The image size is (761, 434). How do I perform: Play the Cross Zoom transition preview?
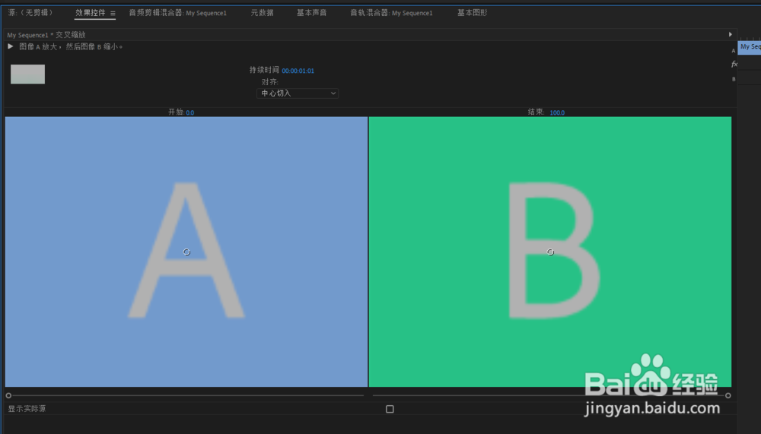[10, 46]
